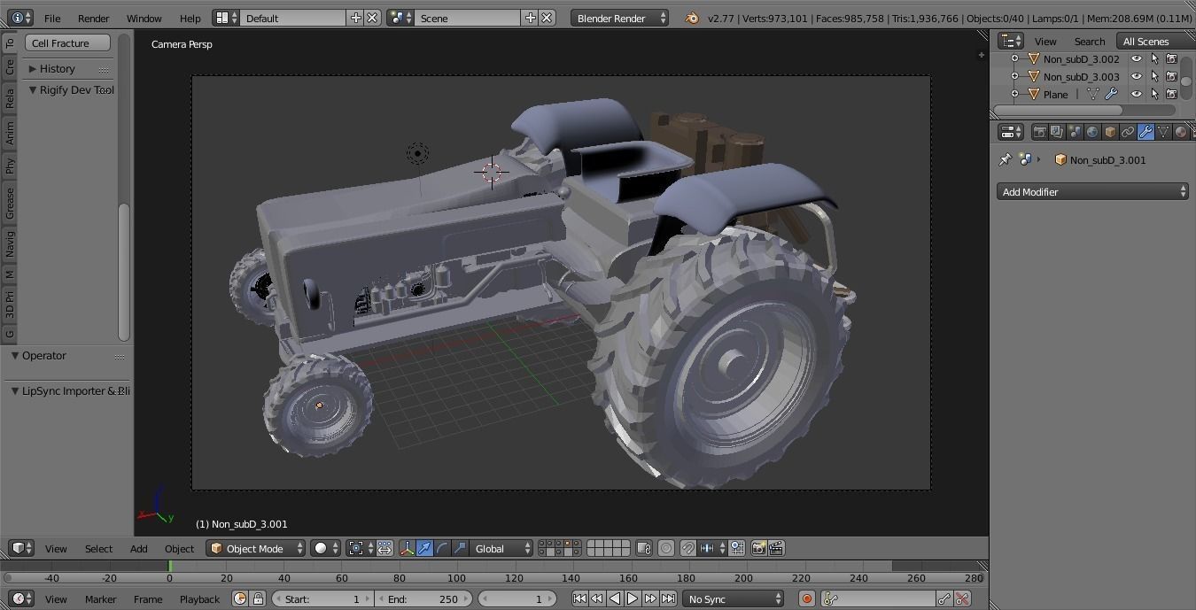1196x610 pixels.
Task: Open the timeline Marker menu
Action: click(x=100, y=599)
